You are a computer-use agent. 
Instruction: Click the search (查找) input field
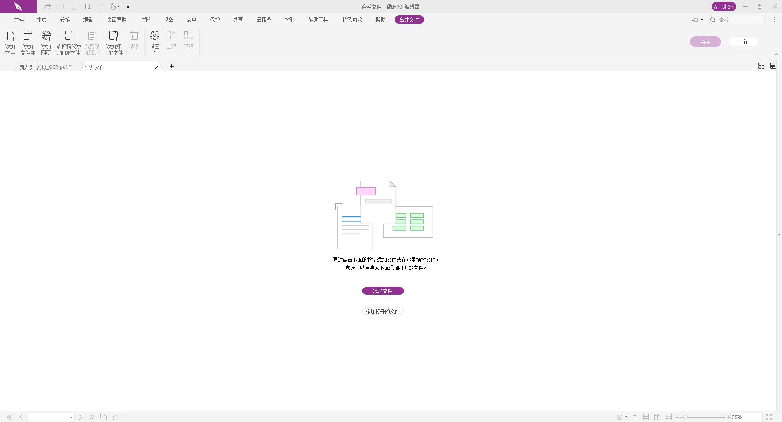point(740,20)
